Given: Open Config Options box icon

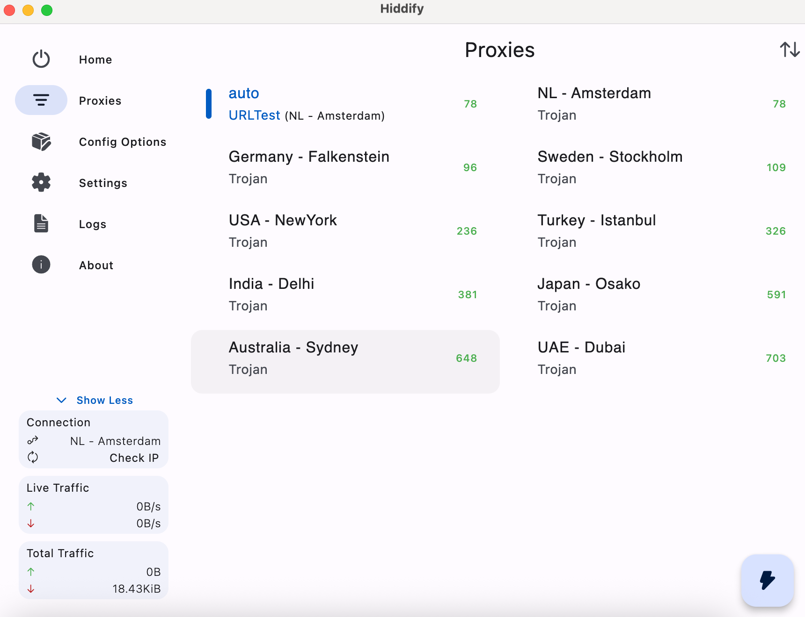Looking at the screenshot, I should click(41, 142).
